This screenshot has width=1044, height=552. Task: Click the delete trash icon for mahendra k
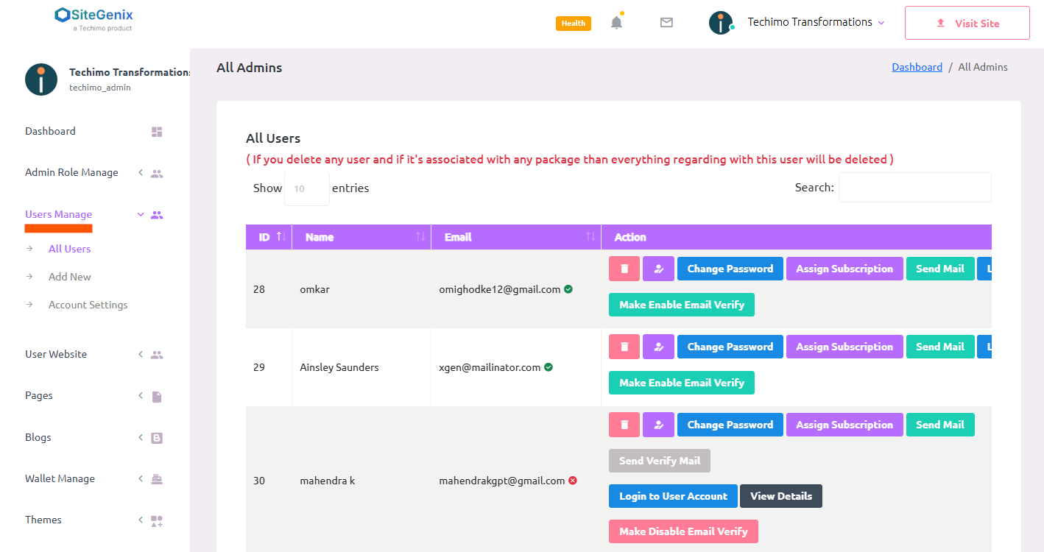pos(624,425)
